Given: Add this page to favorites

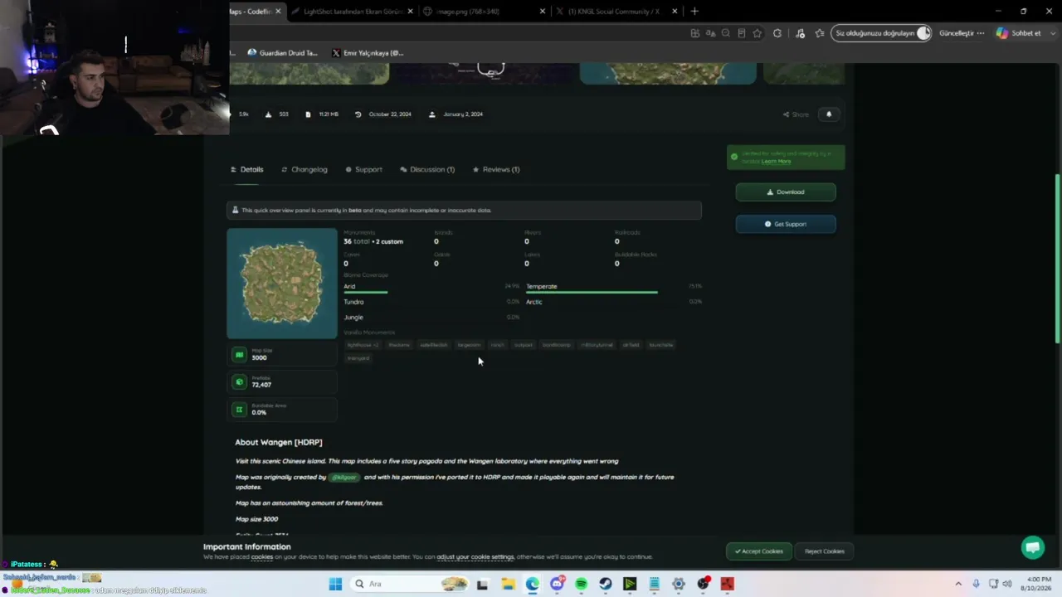Looking at the screenshot, I should 758,33.
